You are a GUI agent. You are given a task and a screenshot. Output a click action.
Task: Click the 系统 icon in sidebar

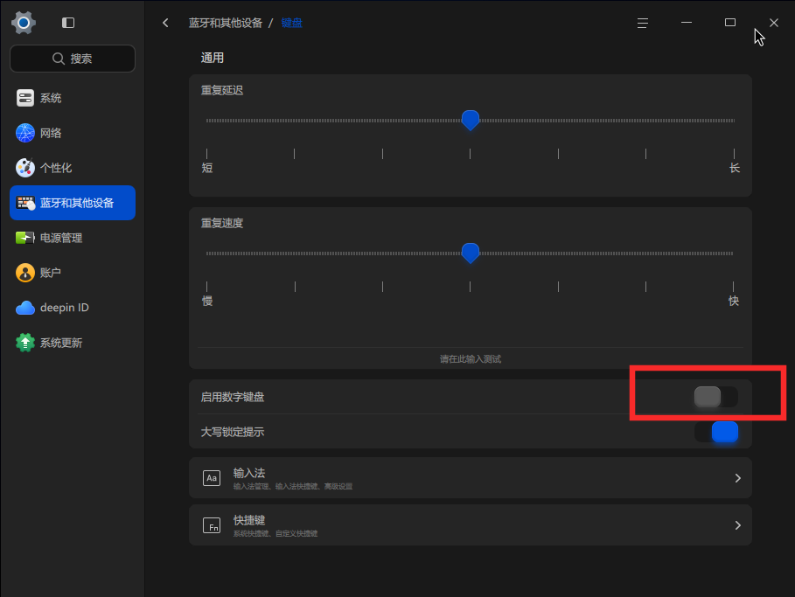pos(24,98)
